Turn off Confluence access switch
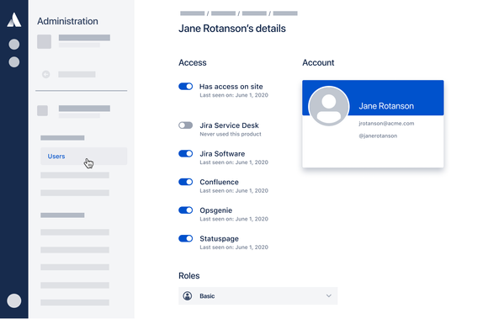The image size is (488, 319). (x=185, y=182)
